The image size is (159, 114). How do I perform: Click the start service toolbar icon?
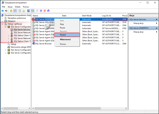(x=37, y=11)
